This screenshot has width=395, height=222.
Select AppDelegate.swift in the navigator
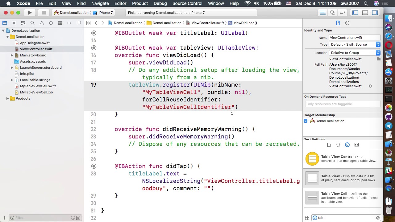(35, 43)
